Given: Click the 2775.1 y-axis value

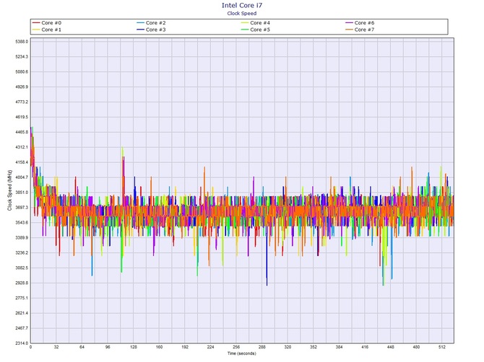Looking at the screenshot, I should (x=22, y=299).
